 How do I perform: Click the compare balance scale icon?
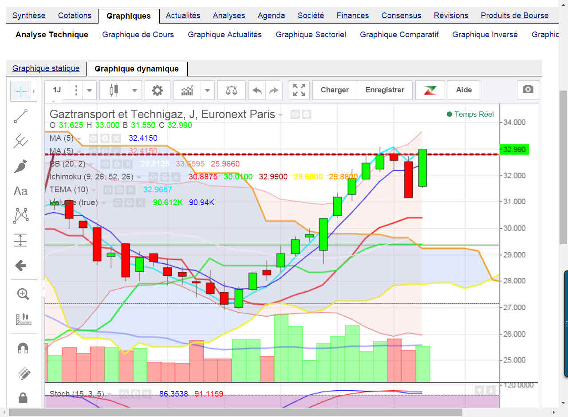tap(232, 90)
